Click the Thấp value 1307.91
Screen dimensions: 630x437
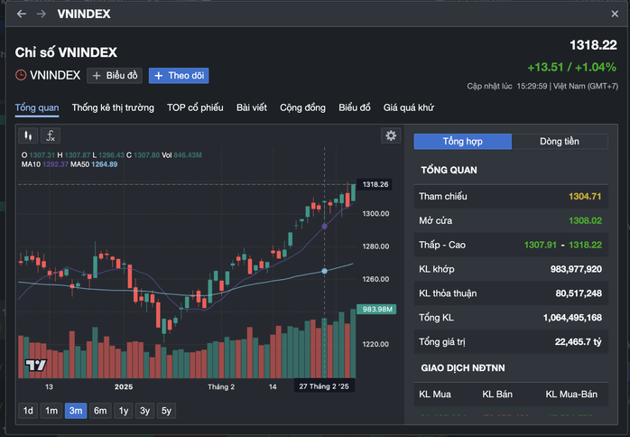pos(541,245)
